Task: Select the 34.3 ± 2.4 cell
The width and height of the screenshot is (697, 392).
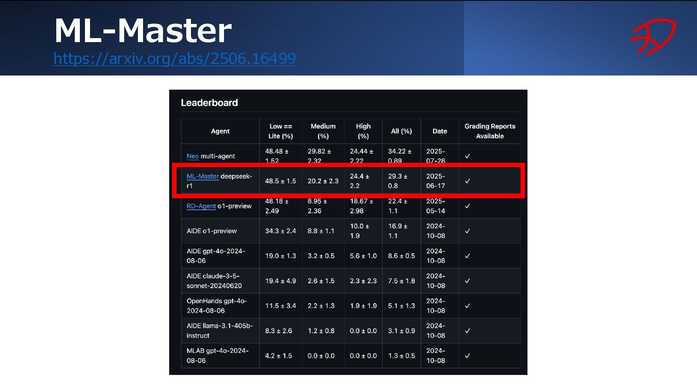Action: 281,231
